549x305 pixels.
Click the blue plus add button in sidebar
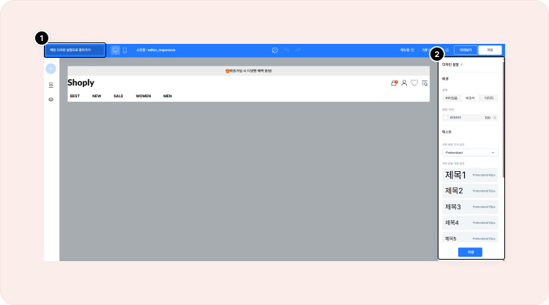tap(51, 69)
